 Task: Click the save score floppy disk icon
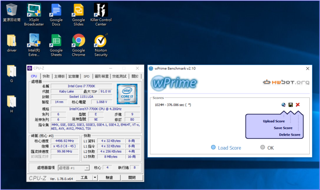[291, 105]
